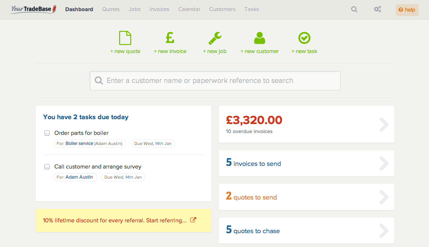Click the pound sign new invoice icon
Viewport: 429px width, 247px height.
click(170, 38)
